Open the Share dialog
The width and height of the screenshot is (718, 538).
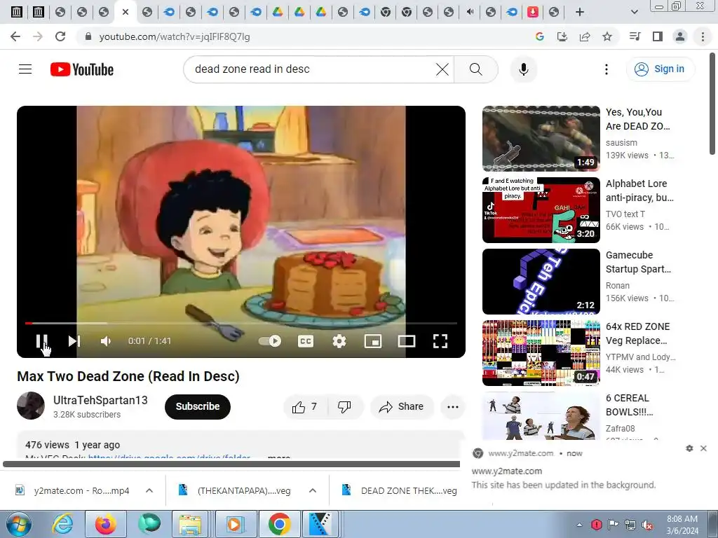click(x=402, y=407)
